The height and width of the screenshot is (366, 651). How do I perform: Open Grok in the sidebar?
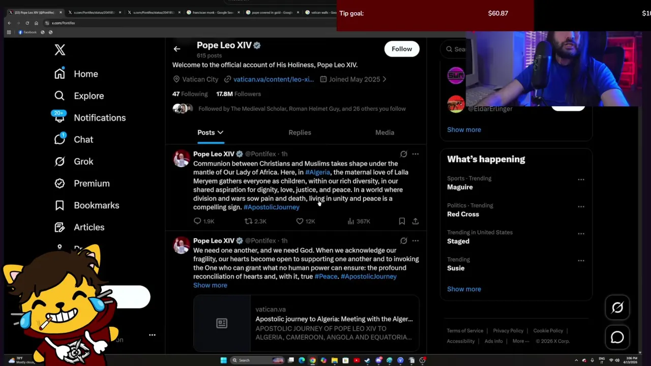(74, 161)
